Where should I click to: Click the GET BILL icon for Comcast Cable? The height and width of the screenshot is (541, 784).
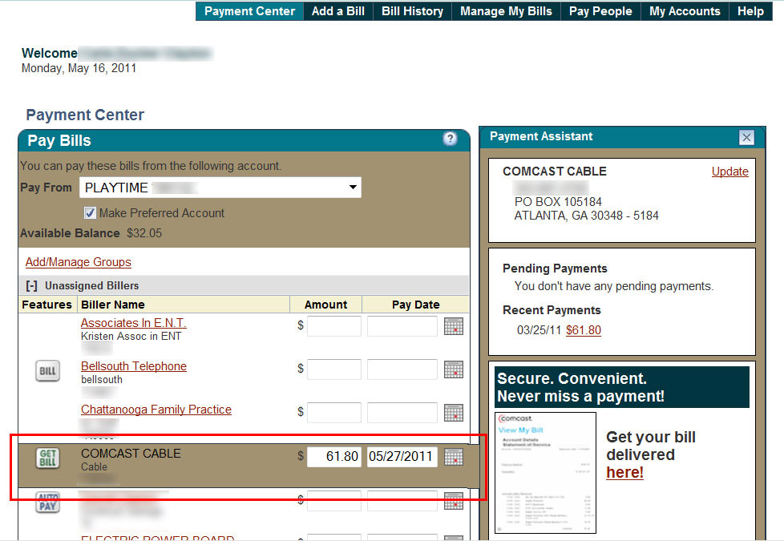click(x=47, y=458)
